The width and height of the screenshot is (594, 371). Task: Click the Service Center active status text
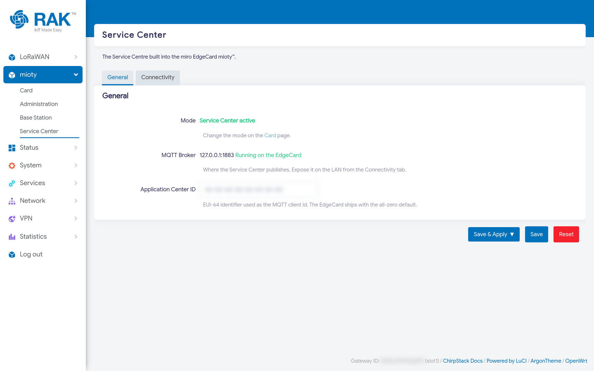point(227,121)
